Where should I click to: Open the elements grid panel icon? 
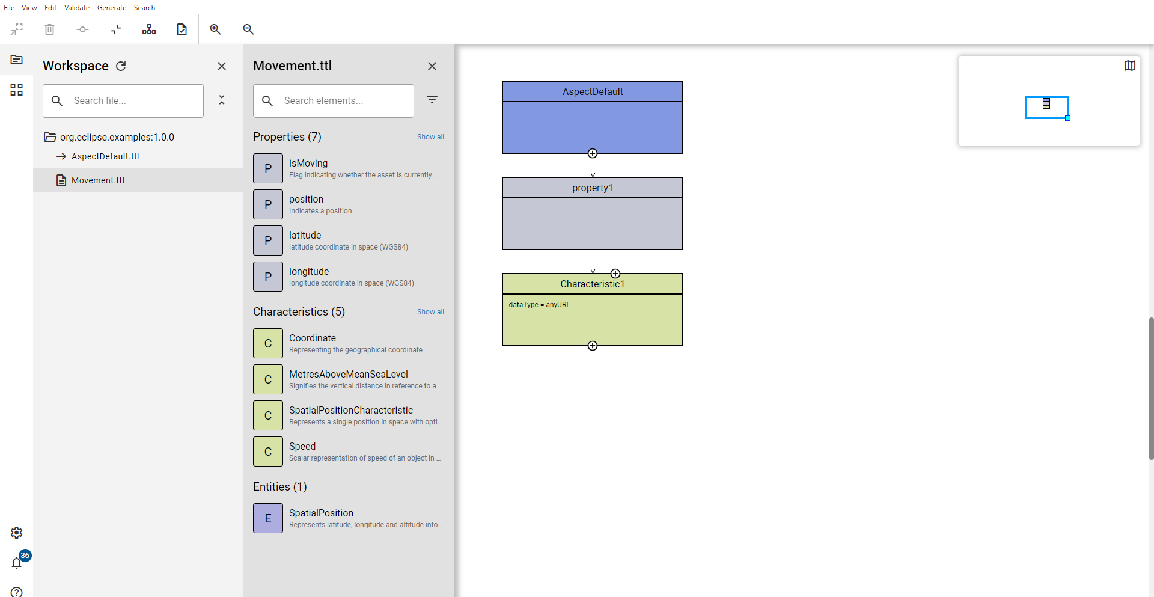(x=16, y=89)
